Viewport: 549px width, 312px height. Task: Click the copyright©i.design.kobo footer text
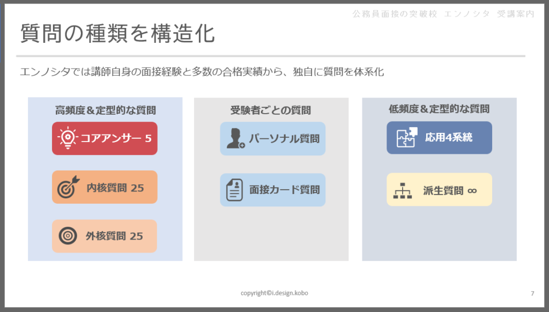click(274, 293)
